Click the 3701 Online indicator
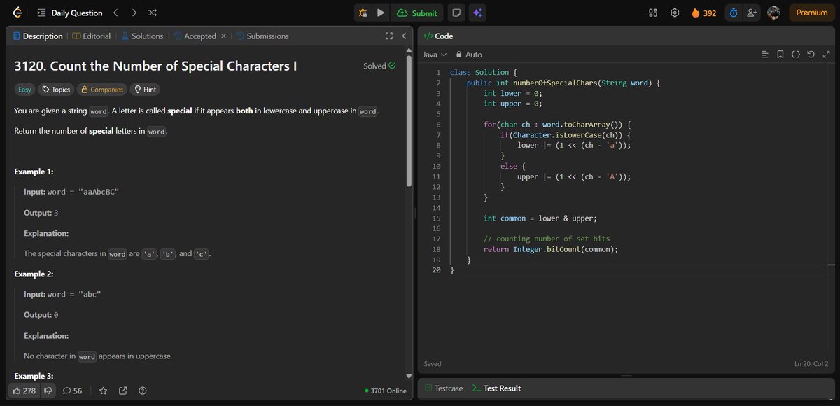 tap(386, 391)
